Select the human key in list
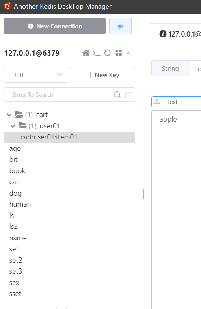 [x=20, y=204]
